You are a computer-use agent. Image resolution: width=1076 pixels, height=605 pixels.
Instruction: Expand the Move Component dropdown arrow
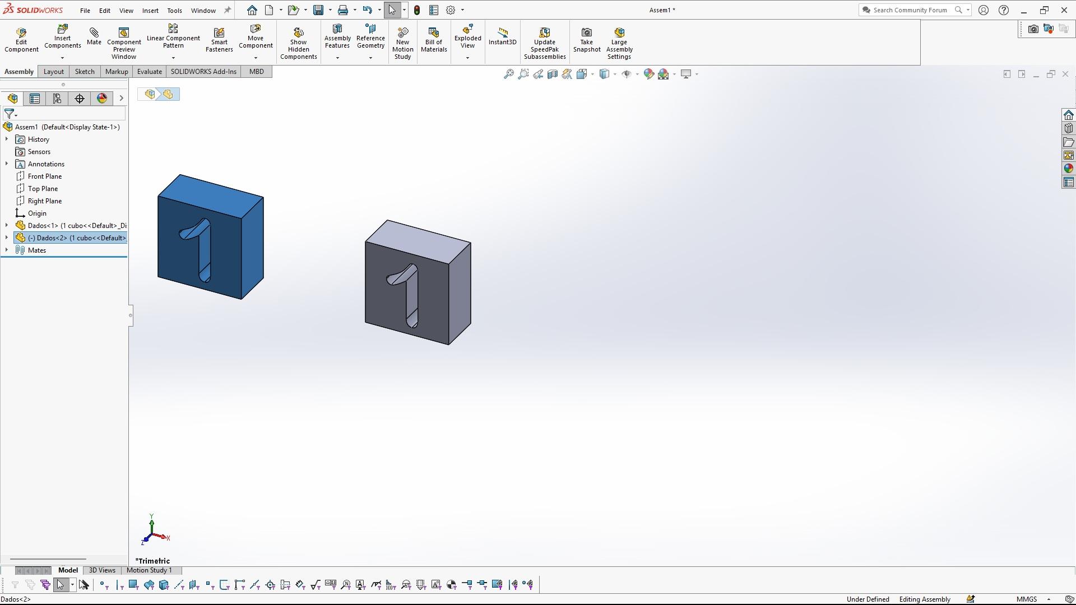click(x=256, y=58)
